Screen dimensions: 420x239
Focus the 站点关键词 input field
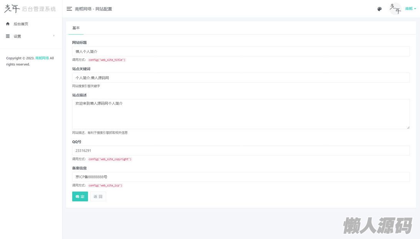241,78
